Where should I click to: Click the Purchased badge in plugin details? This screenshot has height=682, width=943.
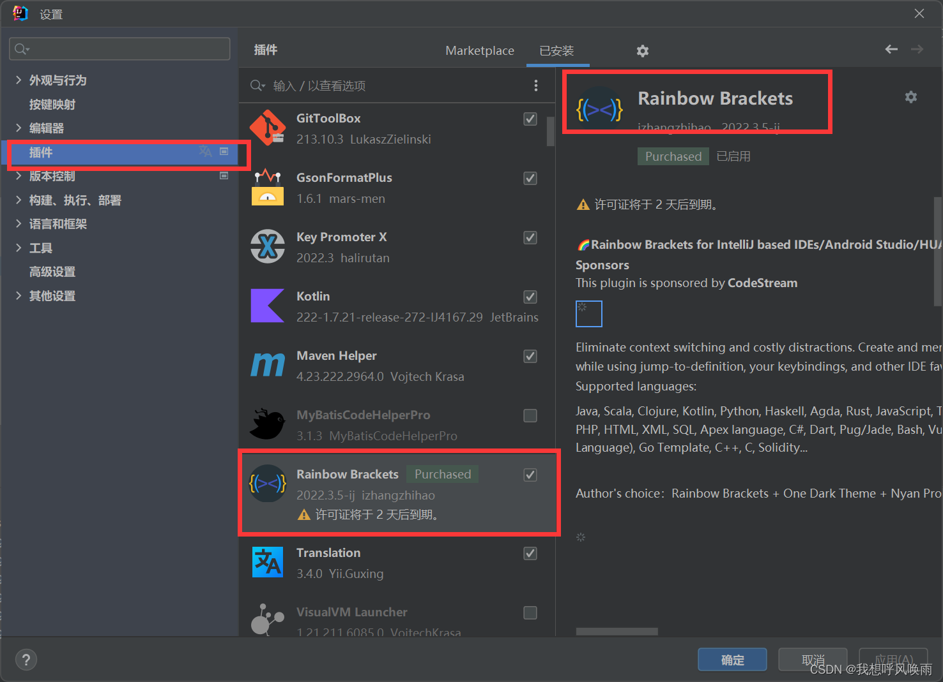(673, 156)
